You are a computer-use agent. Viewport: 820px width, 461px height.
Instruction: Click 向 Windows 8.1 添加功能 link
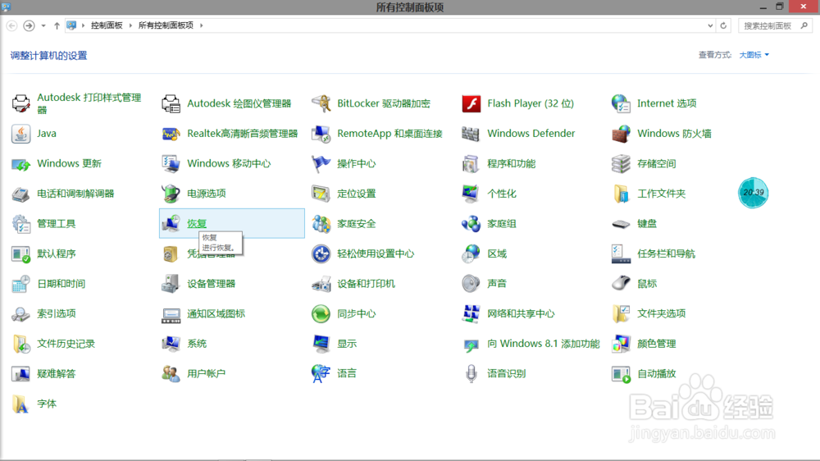click(544, 344)
